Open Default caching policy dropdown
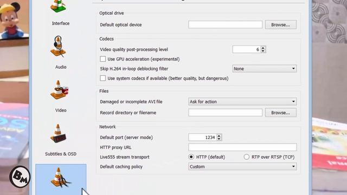Viewport: 347px width, 195px height. [x=242, y=166]
